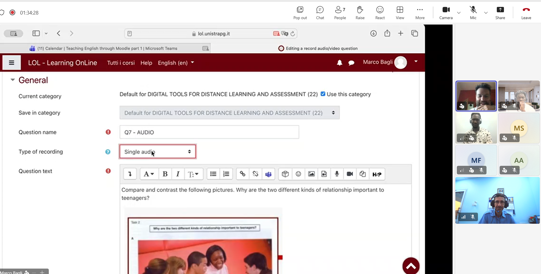Remove link with the unlink icon
The width and height of the screenshot is (541, 274).
tap(255, 174)
